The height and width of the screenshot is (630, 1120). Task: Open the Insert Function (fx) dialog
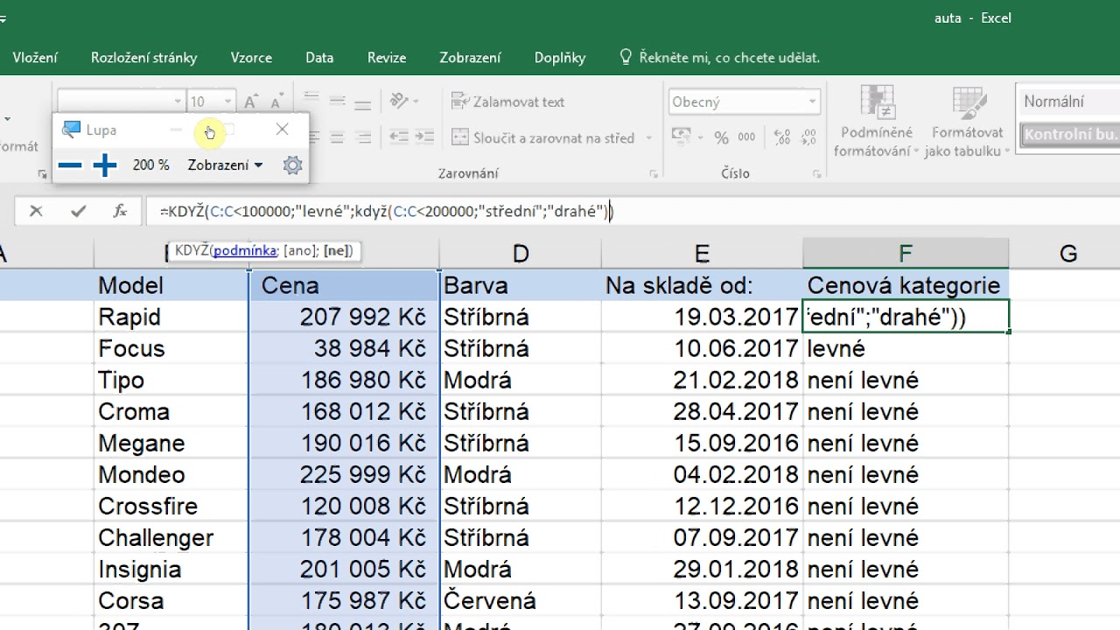[x=121, y=211]
